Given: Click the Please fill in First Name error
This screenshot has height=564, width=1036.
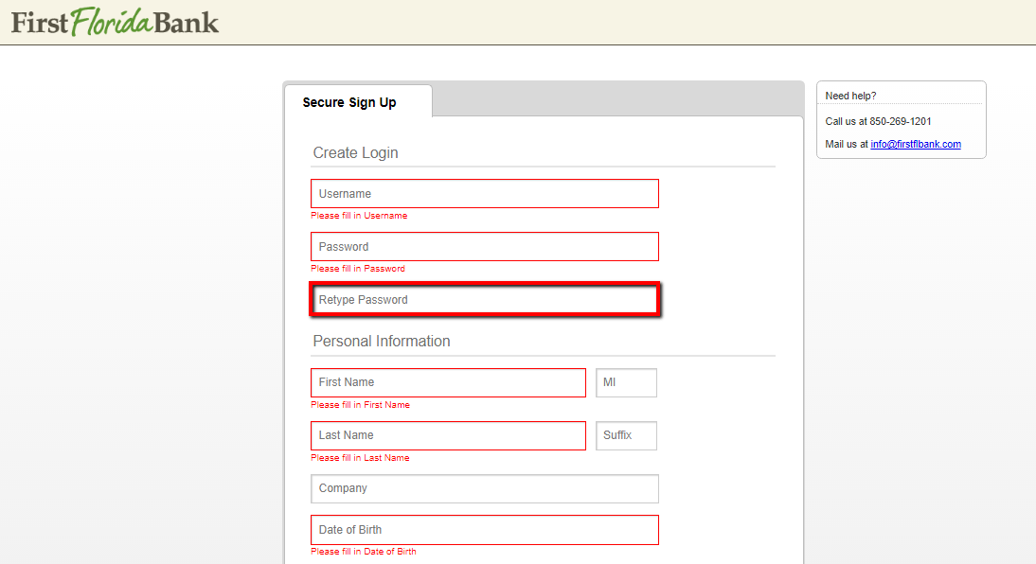Looking at the screenshot, I should point(360,404).
